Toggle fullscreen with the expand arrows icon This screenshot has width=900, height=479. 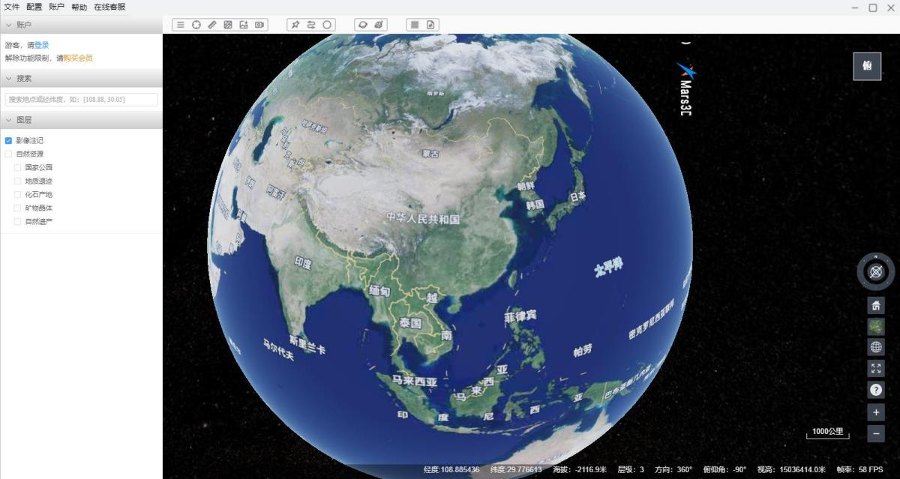pyautogui.click(x=875, y=368)
